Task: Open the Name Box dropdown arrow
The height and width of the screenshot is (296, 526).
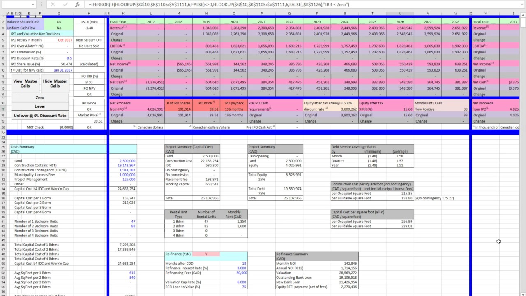Action: (34, 5)
